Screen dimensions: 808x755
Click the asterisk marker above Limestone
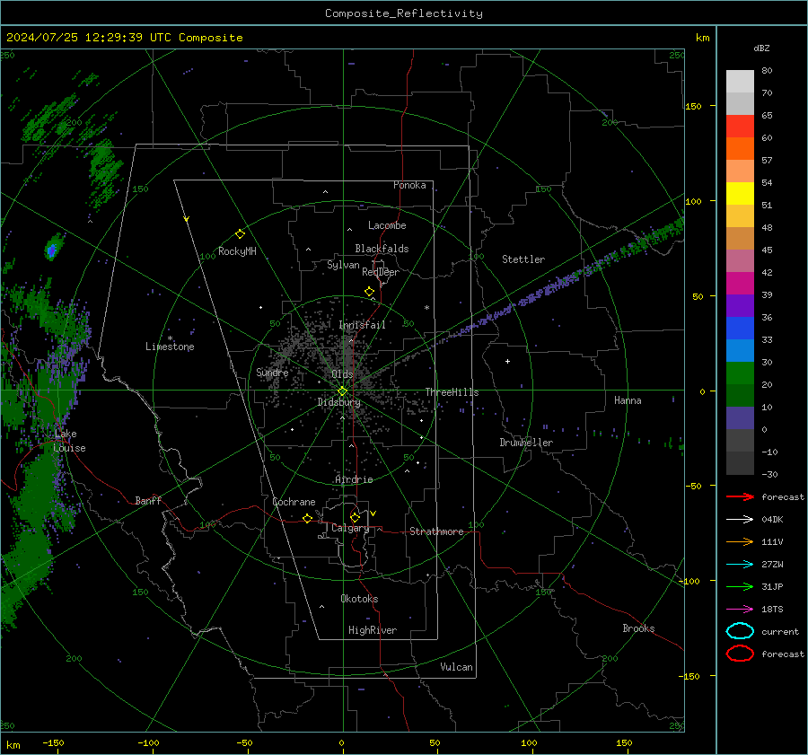coord(170,338)
